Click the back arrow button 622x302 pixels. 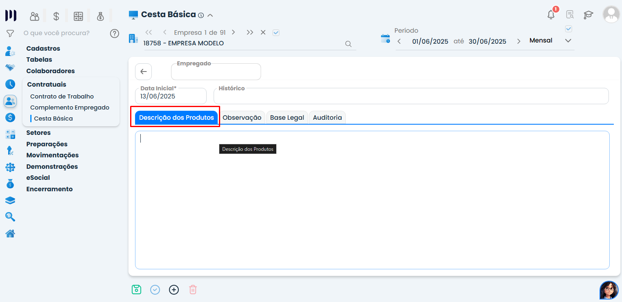[x=143, y=72]
